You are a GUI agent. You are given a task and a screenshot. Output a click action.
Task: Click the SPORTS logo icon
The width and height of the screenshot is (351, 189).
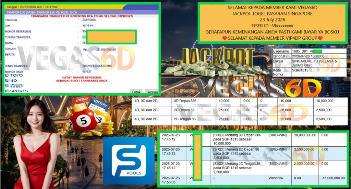click(7, 91)
